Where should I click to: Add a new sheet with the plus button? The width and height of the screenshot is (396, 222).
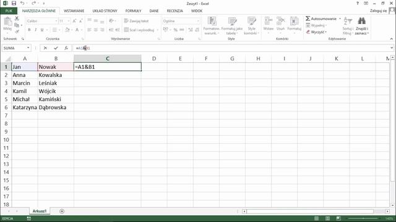coord(62,211)
